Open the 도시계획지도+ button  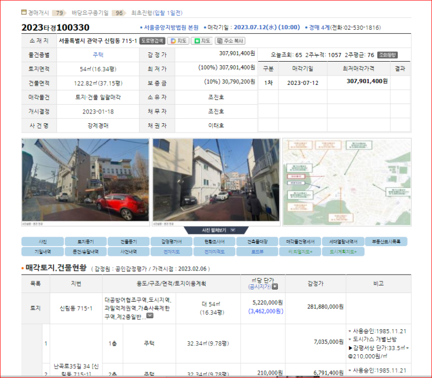tap(343, 252)
